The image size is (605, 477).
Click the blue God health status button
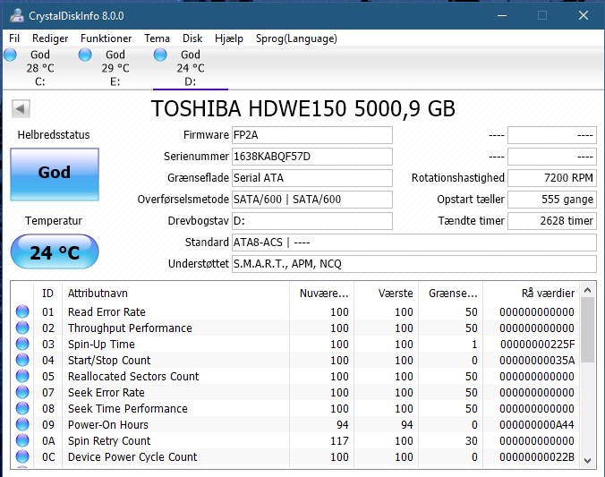coord(55,175)
